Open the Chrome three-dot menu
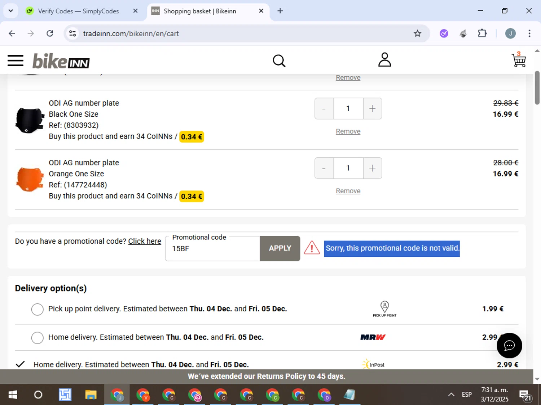The height and width of the screenshot is (405, 541). coord(529,33)
